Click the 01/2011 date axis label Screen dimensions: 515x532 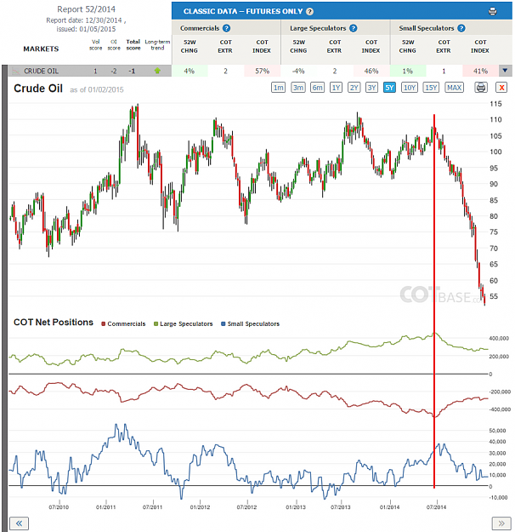click(105, 507)
